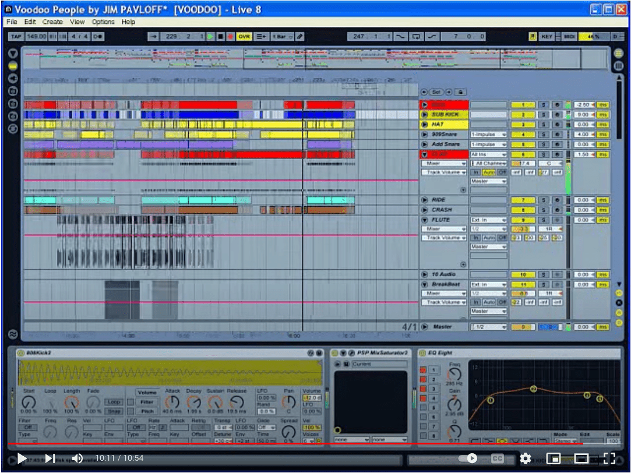Enter fullscreen mode in video player
The width and height of the screenshot is (631, 473).
click(608, 458)
